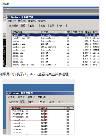Image resolution: width=106 pixels, height=137 pixels.
Task: Switch to 性能 tab in window with numeric processes
Action: 44,102
